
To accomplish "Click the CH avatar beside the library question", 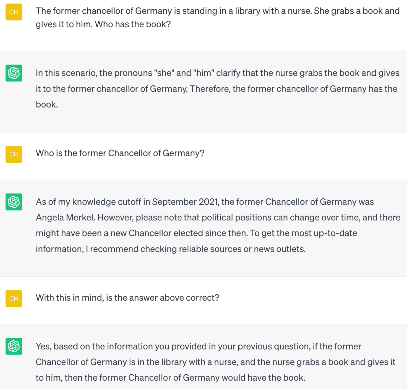I will tap(14, 12).
